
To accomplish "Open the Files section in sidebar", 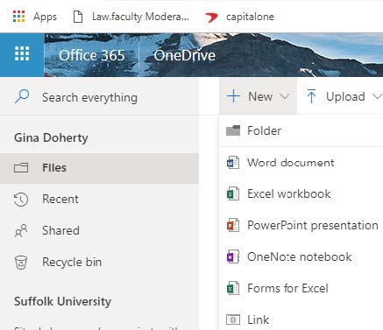I will tap(99, 168).
